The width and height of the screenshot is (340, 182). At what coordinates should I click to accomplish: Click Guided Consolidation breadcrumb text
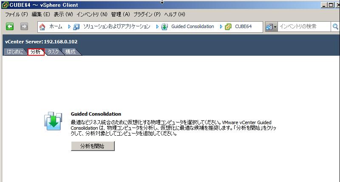pos(193,26)
